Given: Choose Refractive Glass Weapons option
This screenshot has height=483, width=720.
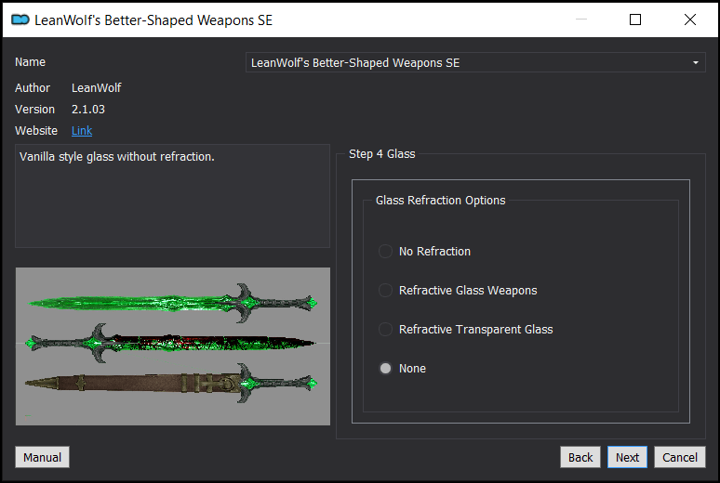Looking at the screenshot, I should 458,291.
